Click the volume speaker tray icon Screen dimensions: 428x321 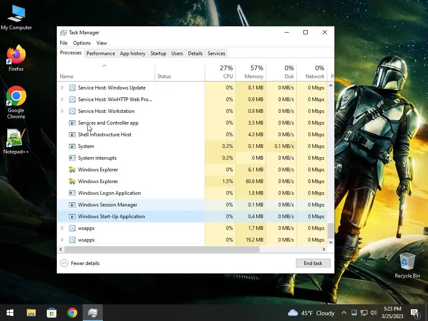[374, 313]
